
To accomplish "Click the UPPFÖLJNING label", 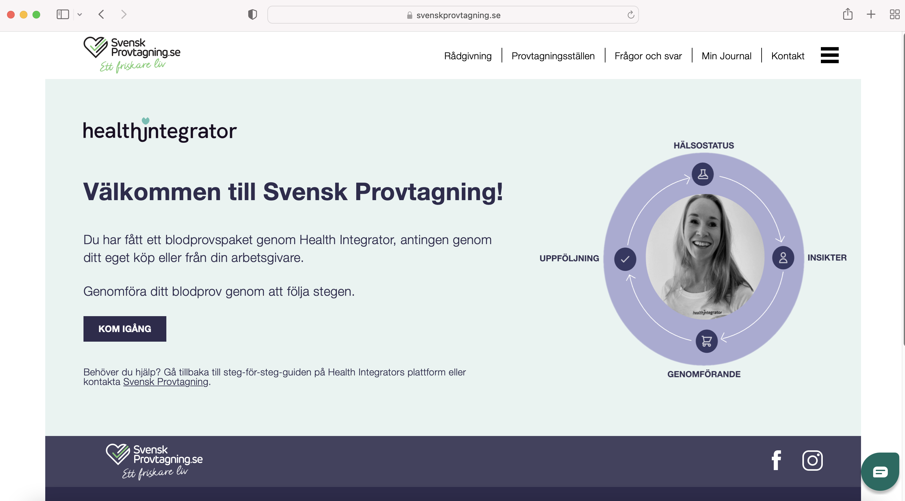I will pyautogui.click(x=569, y=258).
